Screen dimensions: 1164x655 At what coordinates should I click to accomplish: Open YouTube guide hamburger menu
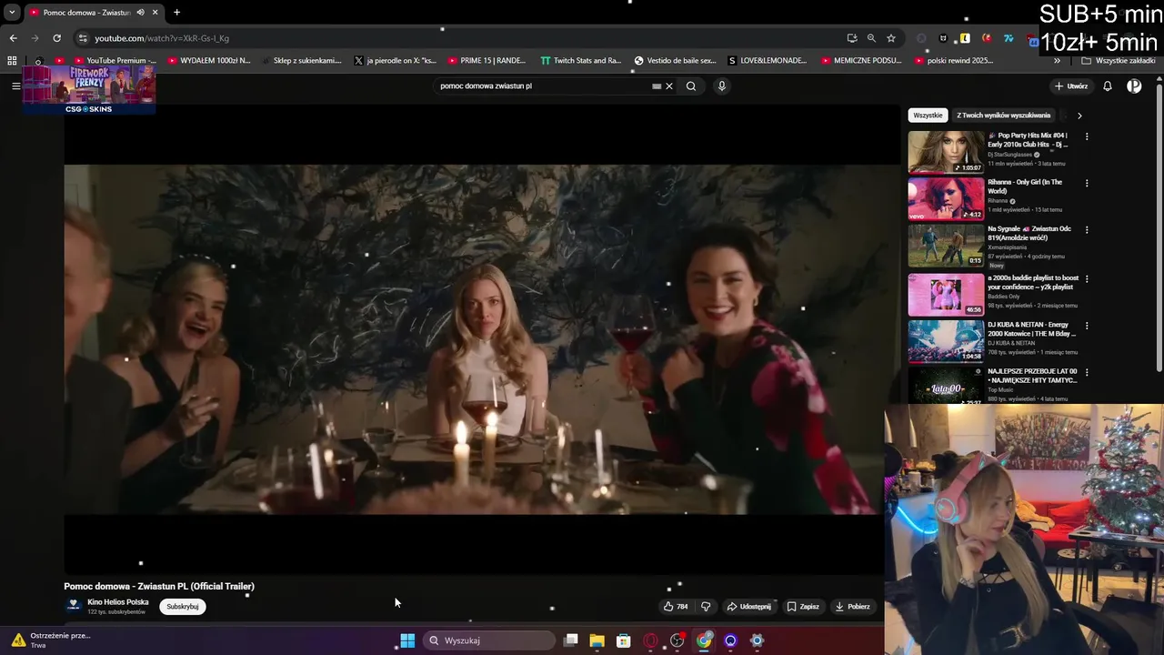pos(15,86)
